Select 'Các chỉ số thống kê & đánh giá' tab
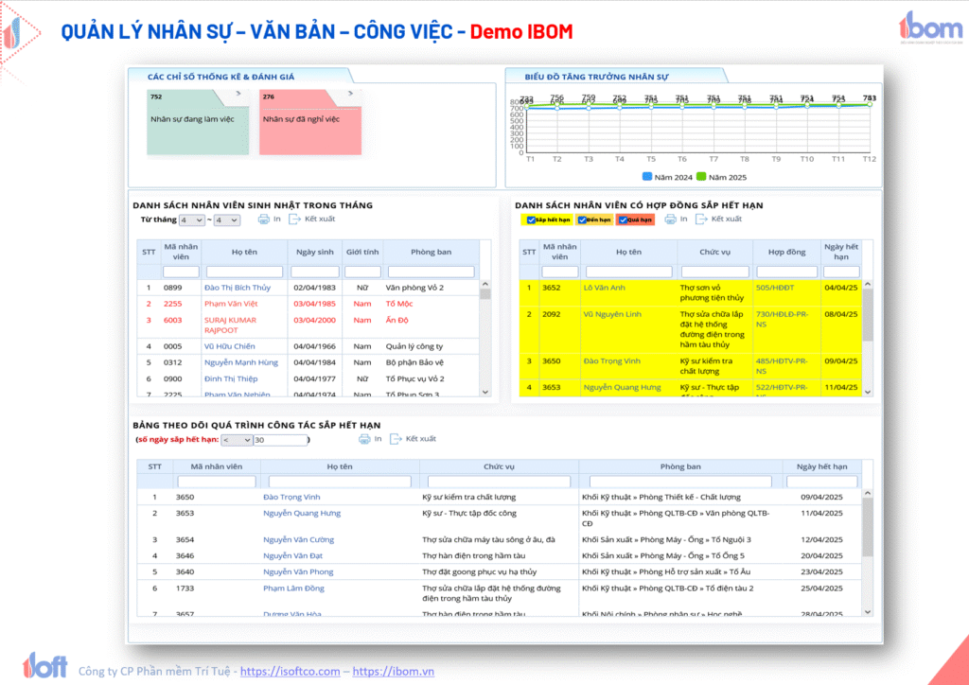969x685 pixels. click(237, 76)
